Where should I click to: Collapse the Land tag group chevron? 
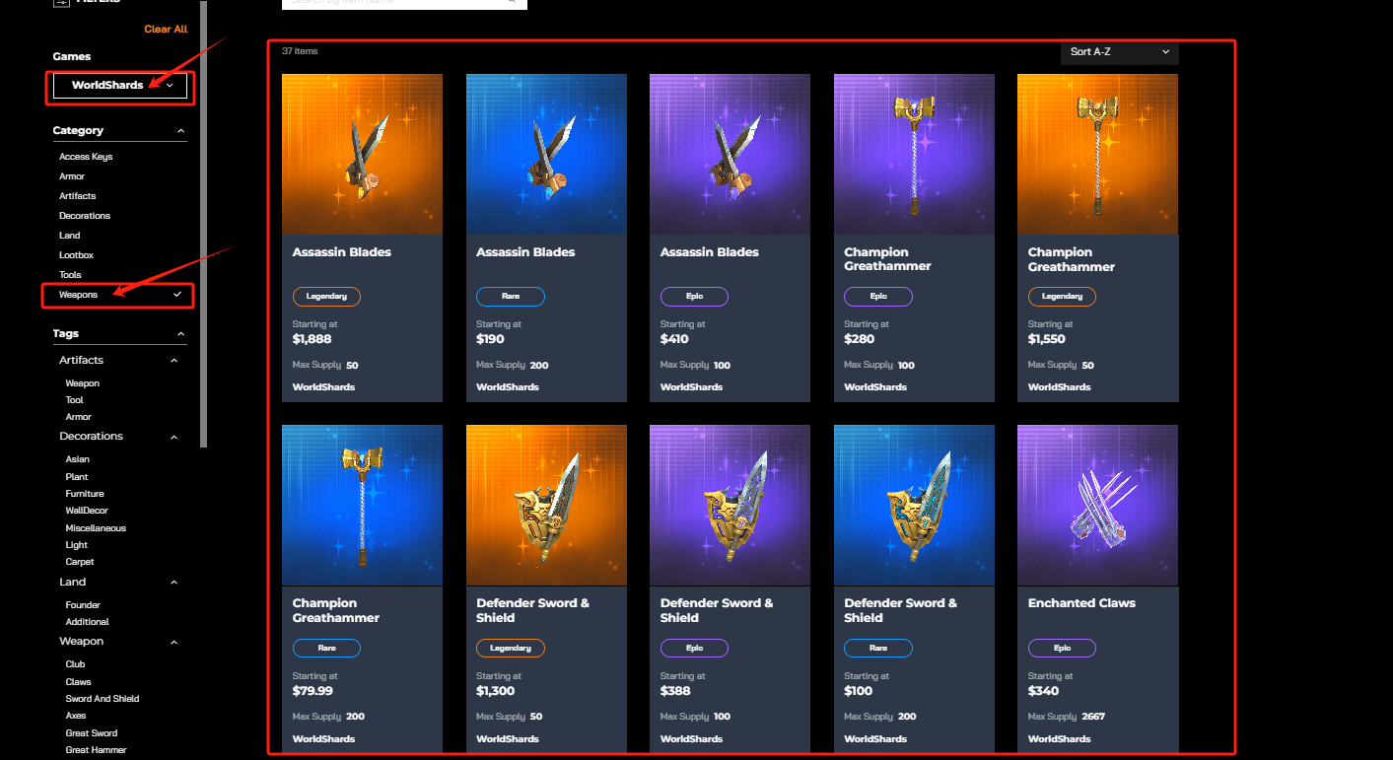point(174,583)
